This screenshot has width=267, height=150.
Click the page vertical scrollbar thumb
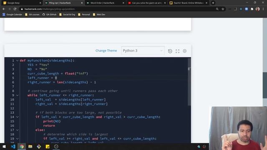[265, 85]
